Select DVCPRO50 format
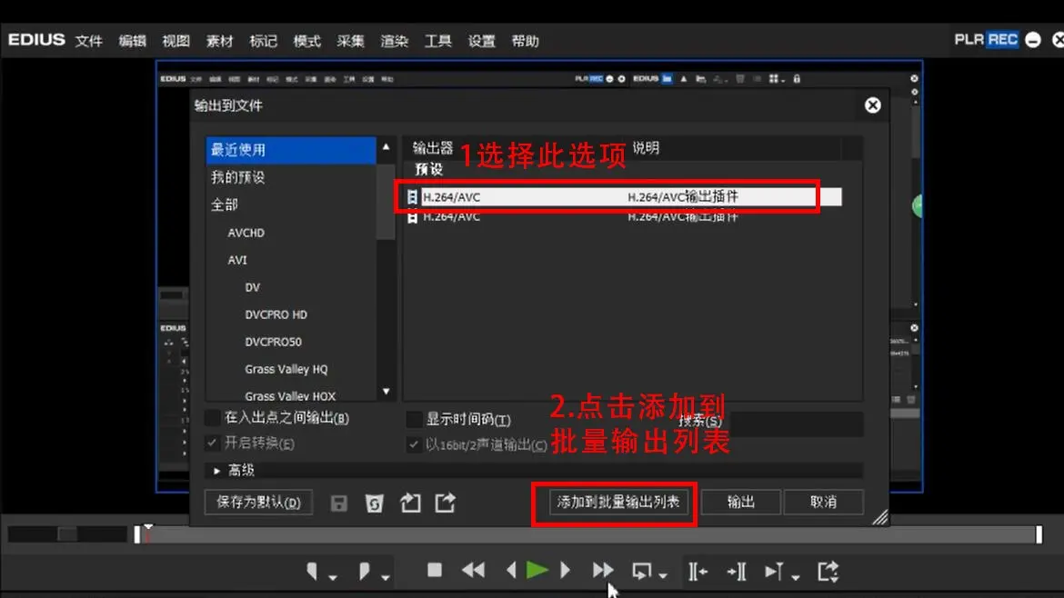 [274, 342]
